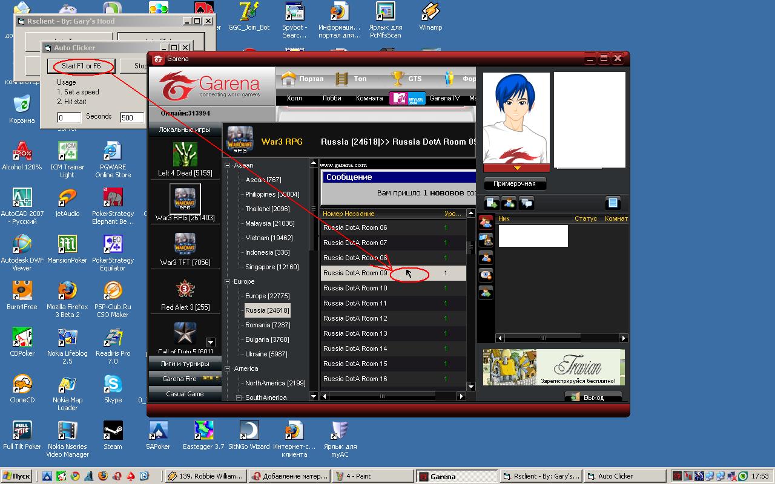Click friends list horizontal scrollbar right arrow

coord(624,338)
